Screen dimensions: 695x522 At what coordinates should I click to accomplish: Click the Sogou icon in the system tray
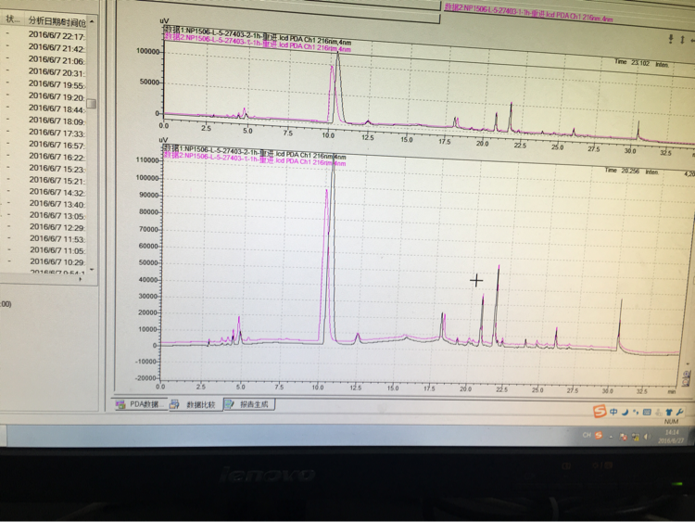[x=599, y=436]
